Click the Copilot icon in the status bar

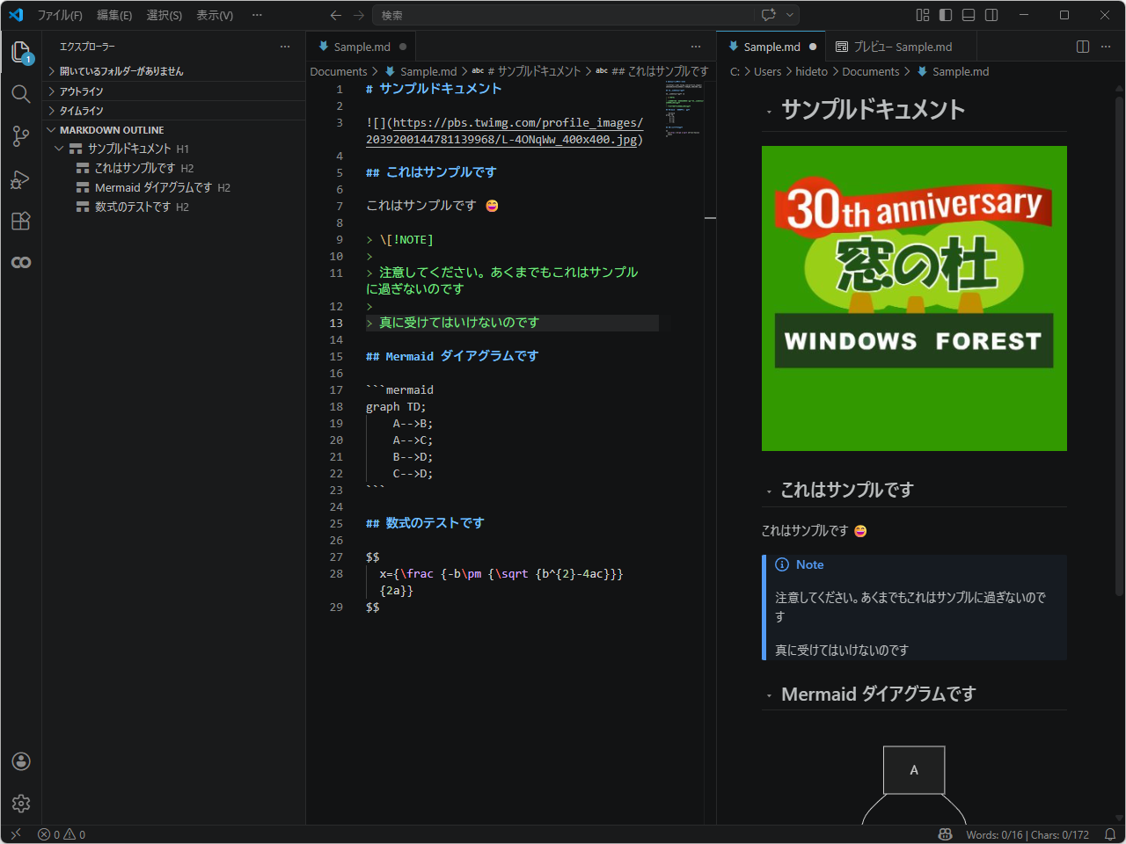pos(946,833)
